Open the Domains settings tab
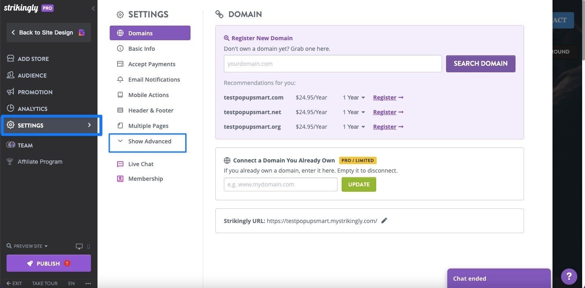This screenshot has height=288, width=585. click(150, 33)
